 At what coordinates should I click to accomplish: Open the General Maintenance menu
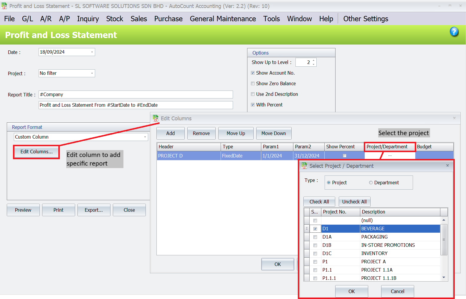point(223,19)
